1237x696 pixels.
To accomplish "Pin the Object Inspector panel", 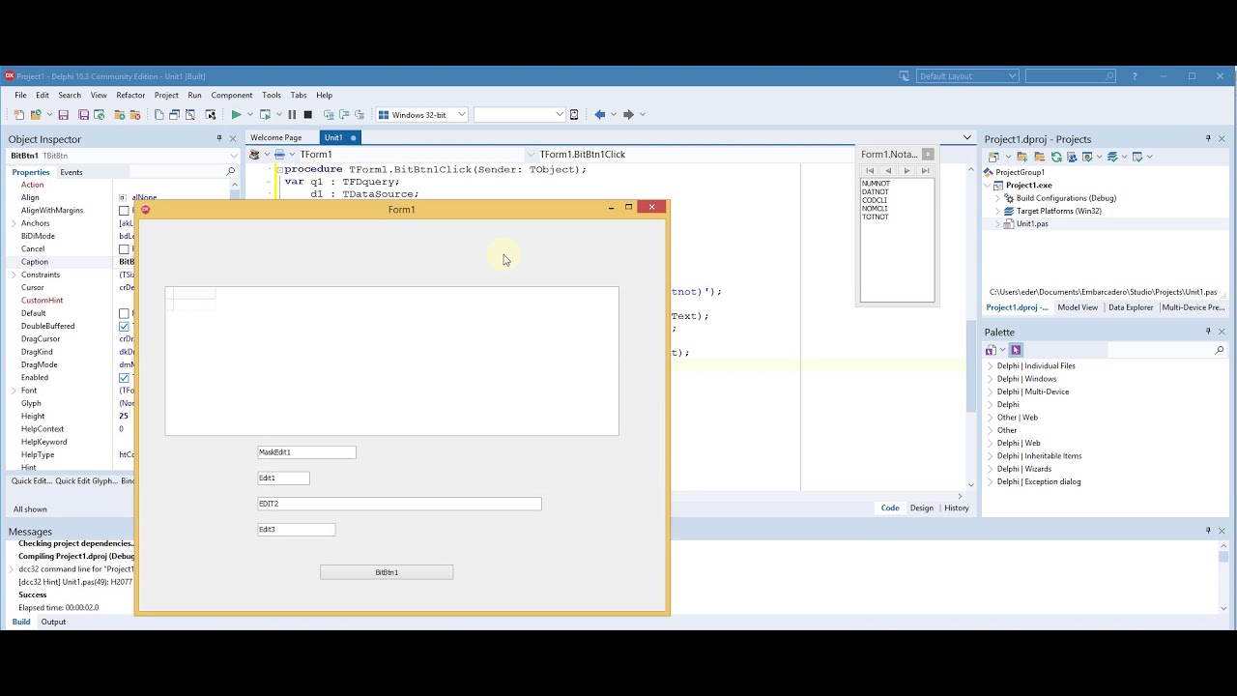I will pyautogui.click(x=218, y=138).
